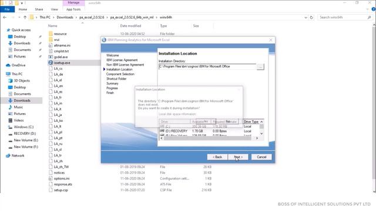Select the LA_ja file

click(58, 115)
